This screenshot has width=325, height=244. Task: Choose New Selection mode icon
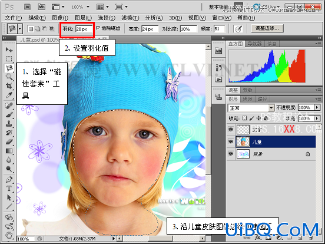[x=31, y=29]
